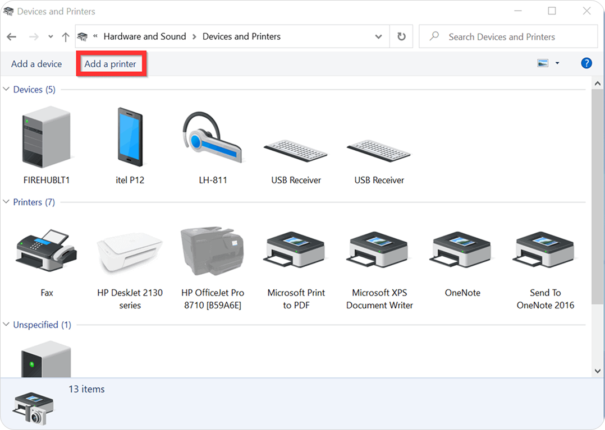Open the view options dropdown arrow
Screen dimensions: 605x430
point(557,63)
